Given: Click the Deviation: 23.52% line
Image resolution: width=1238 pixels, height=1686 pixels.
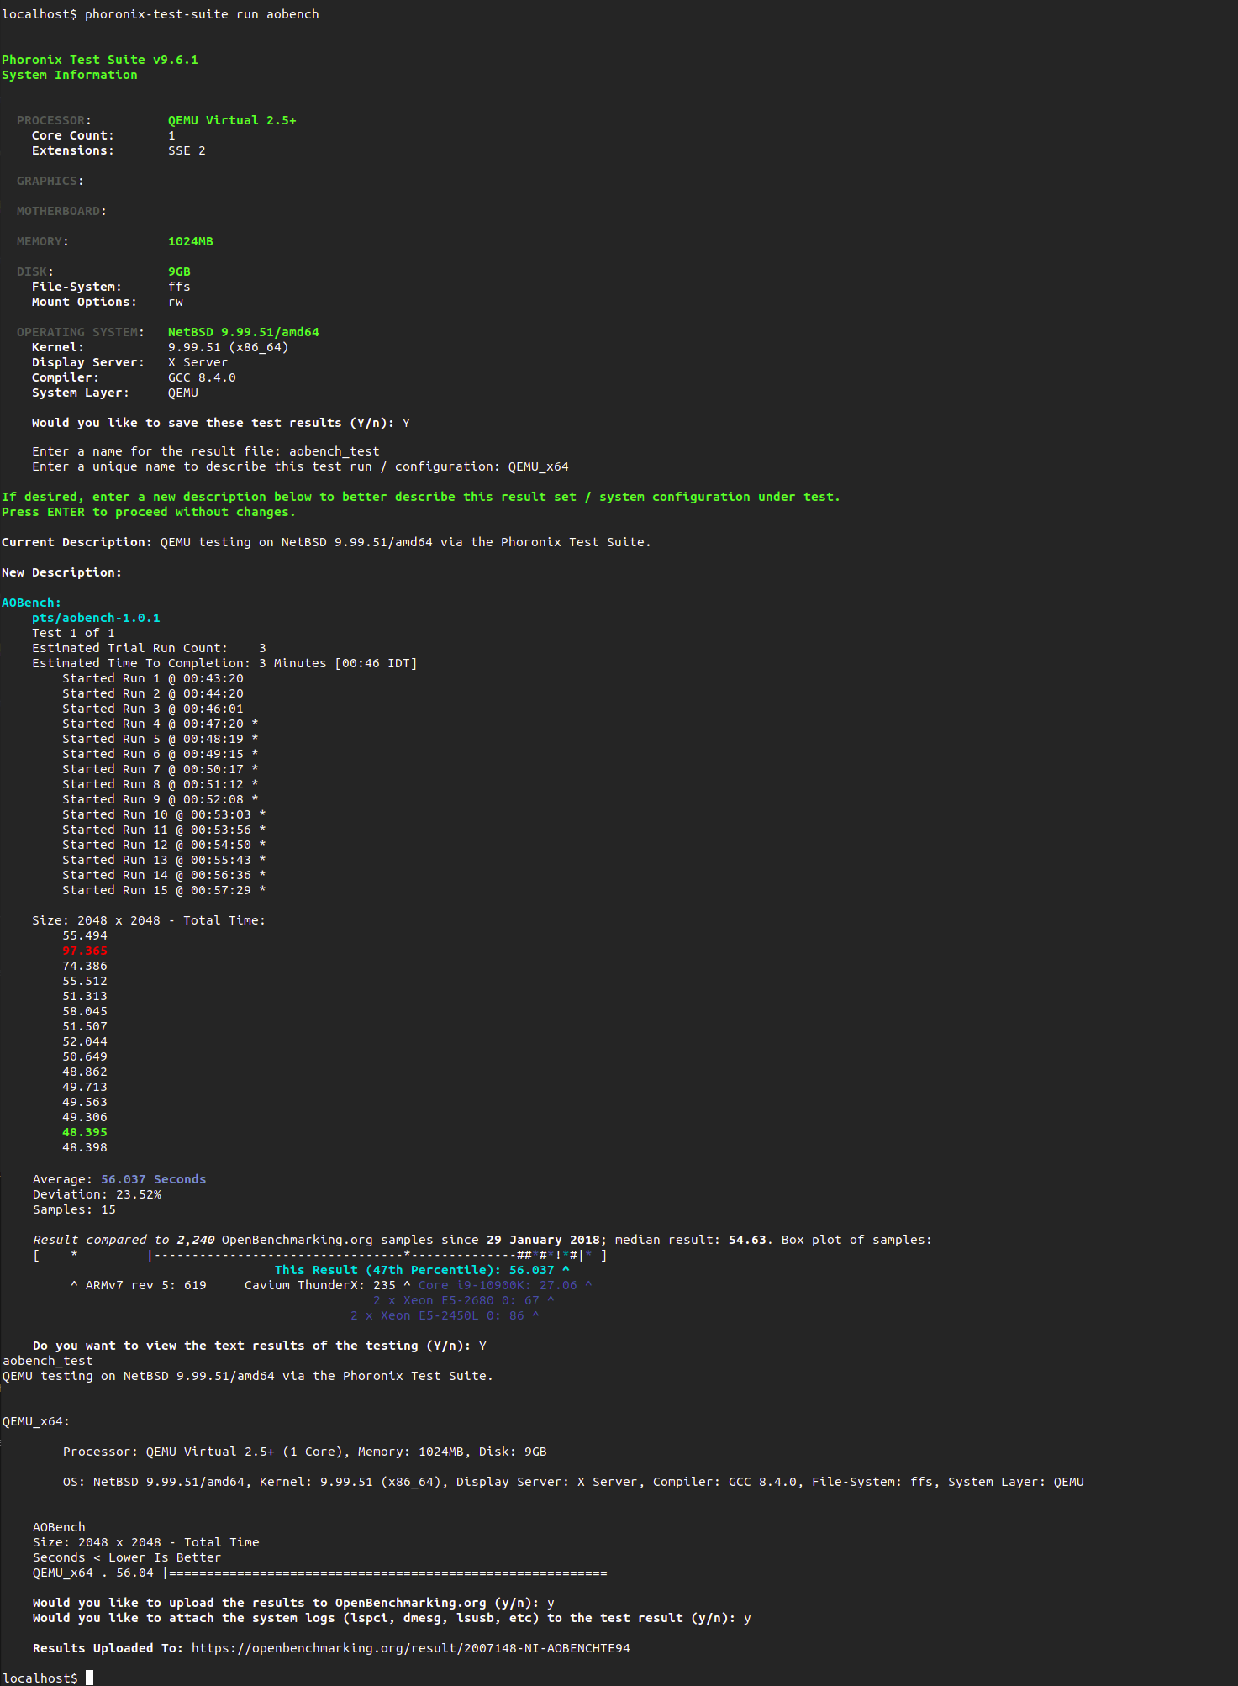Looking at the screenshot, I should coord(97,1194).
